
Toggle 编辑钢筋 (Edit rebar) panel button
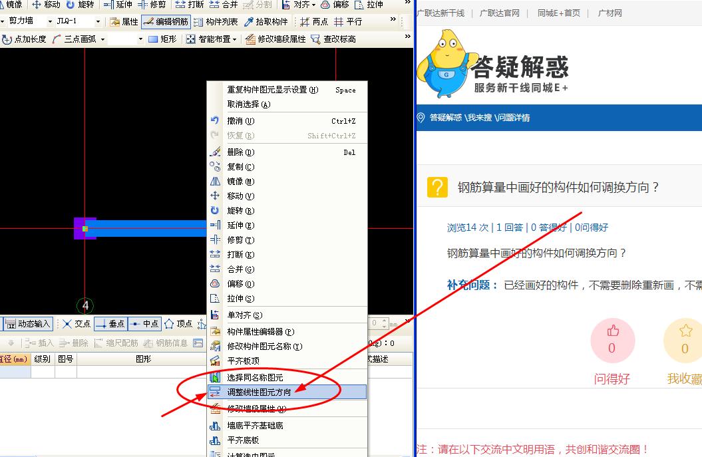[166, 21]
